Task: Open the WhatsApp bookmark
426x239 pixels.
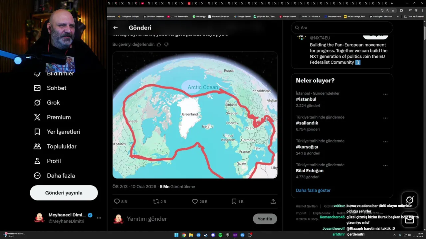Action: pyautogui.click(x=199, y=16)
